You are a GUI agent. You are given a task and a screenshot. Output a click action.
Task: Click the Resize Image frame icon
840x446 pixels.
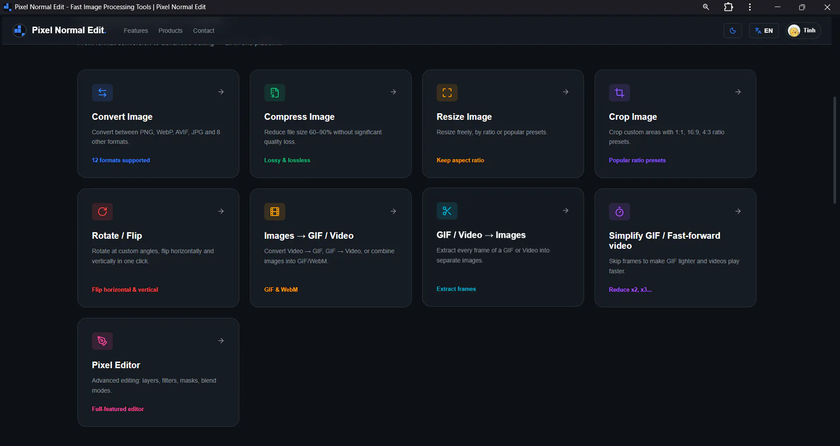tap(447, 93)
